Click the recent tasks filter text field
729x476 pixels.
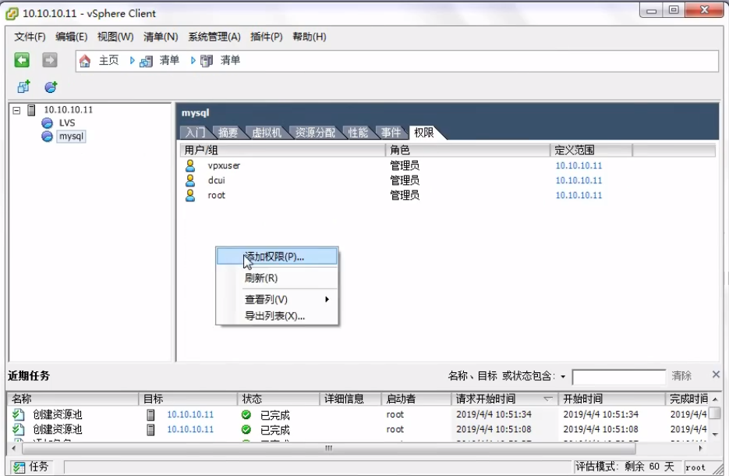619,377
